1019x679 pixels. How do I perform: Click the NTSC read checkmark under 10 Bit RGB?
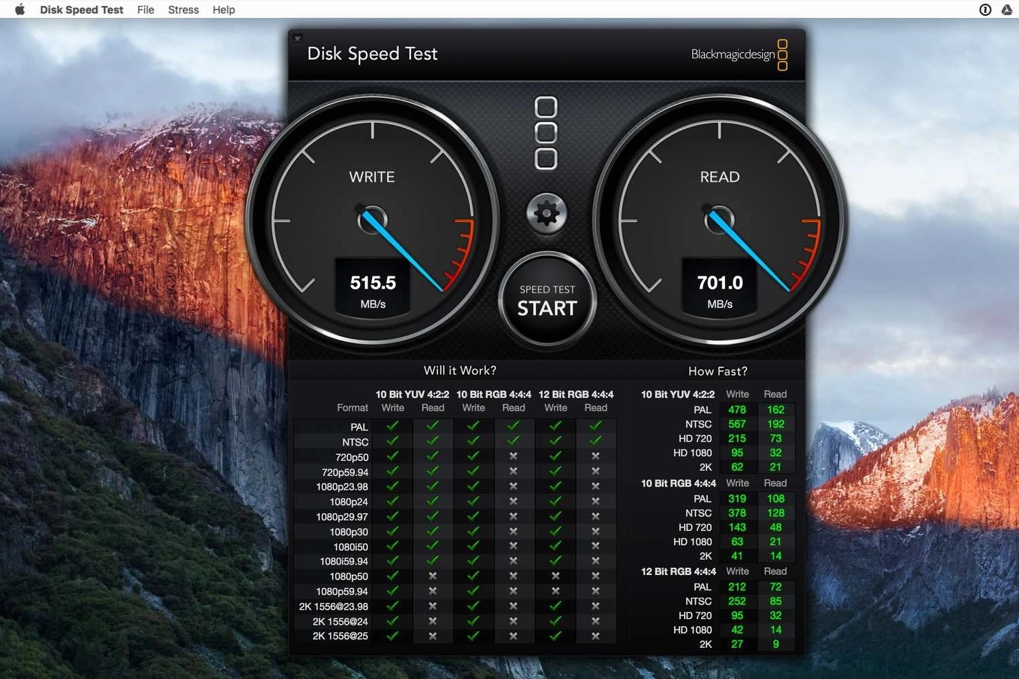[514, 441]
